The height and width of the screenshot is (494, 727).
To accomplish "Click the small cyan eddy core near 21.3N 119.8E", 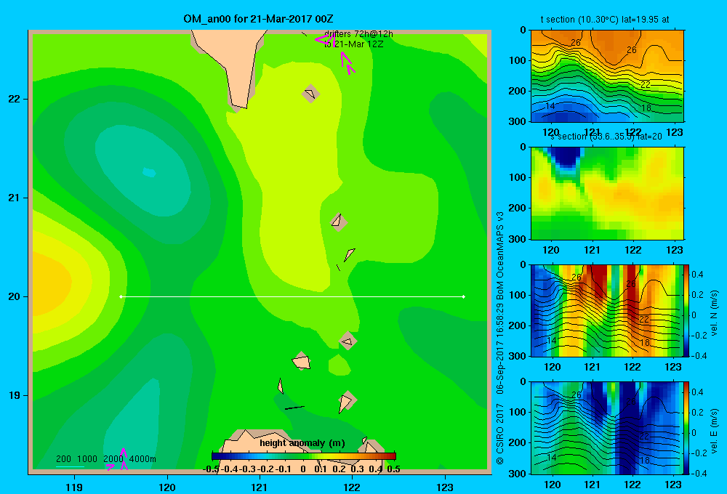I will click(x=149, y=172).
